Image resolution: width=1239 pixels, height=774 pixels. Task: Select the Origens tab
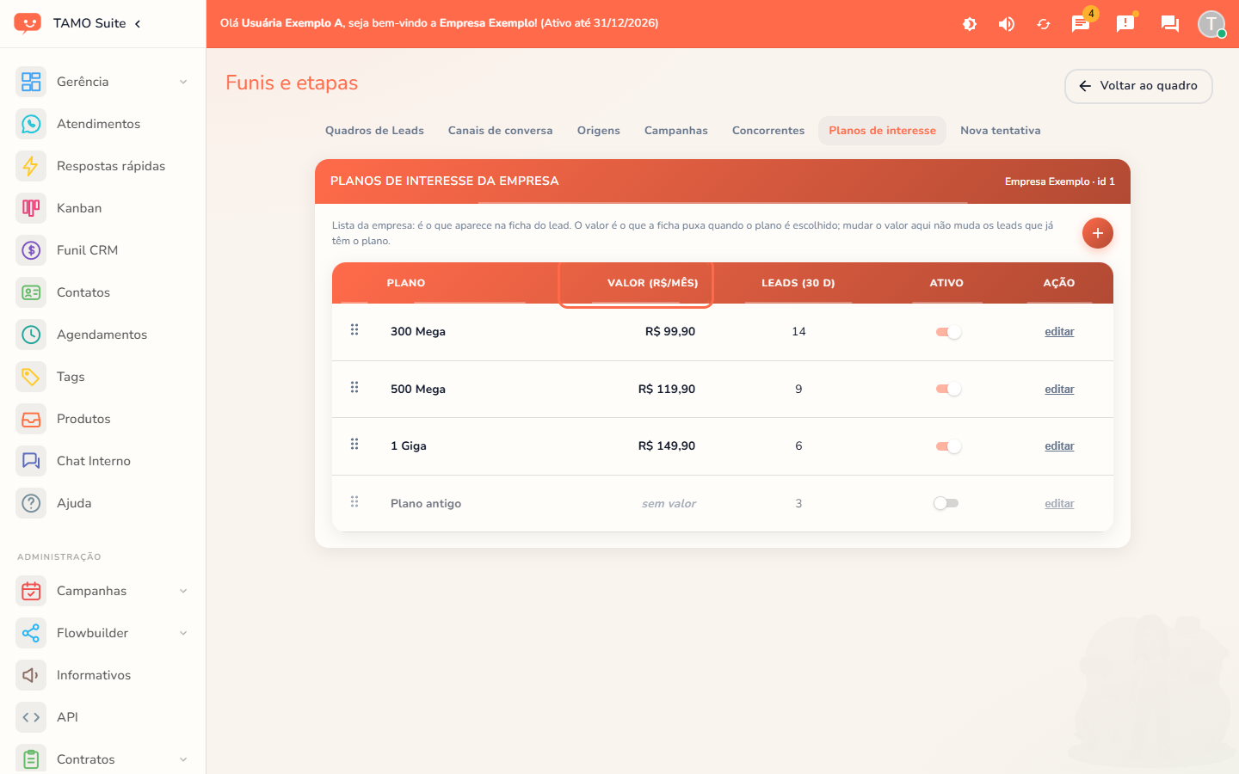click(x=599, y=131)
